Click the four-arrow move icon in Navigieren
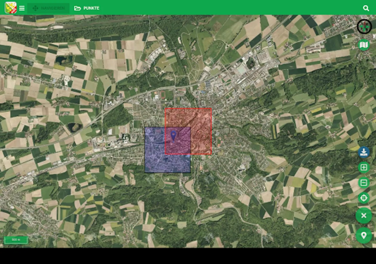 click(35, 8)
